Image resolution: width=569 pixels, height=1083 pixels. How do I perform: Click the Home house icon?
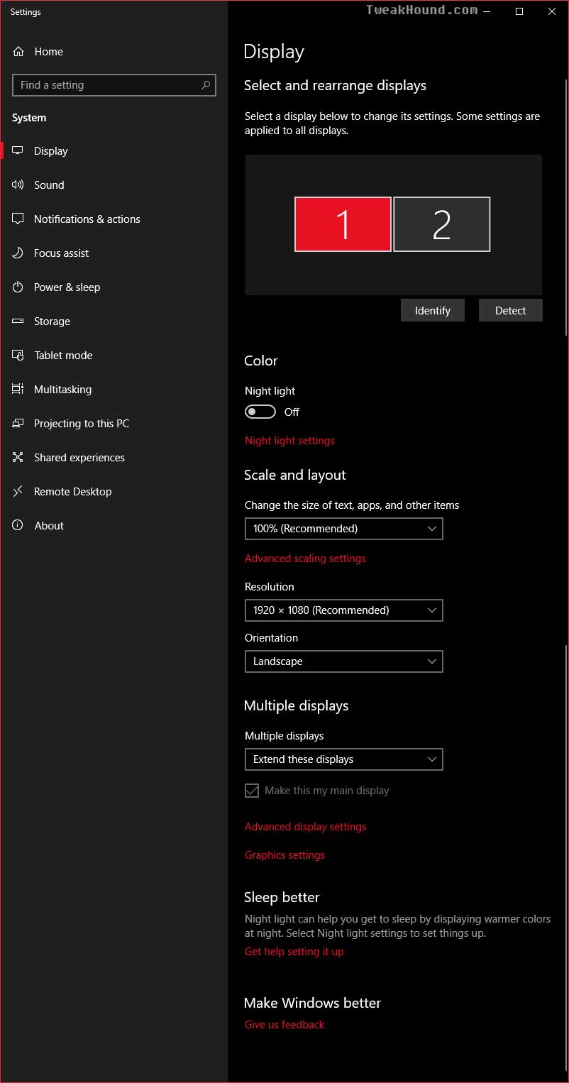point(18,52)
